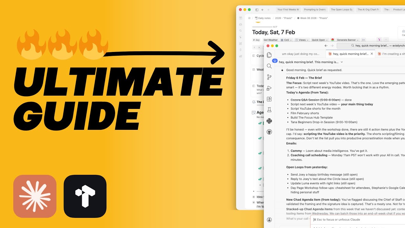Open the Tana sidebar edit note icon
Screen dimensions: 405x228
point(240,43)
